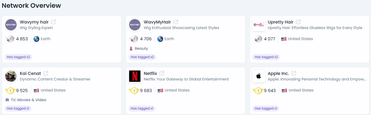371x115 pixels.
Task: Click Has tagged x2 on Wavymy hair card
Action: (x=18, y=57)
